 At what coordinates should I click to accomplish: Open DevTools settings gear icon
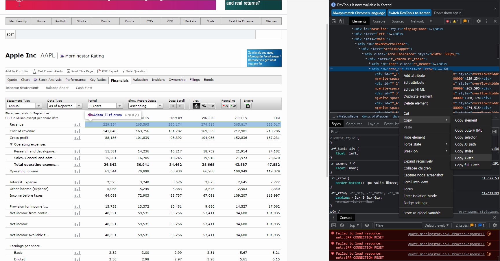coord(479,21)
